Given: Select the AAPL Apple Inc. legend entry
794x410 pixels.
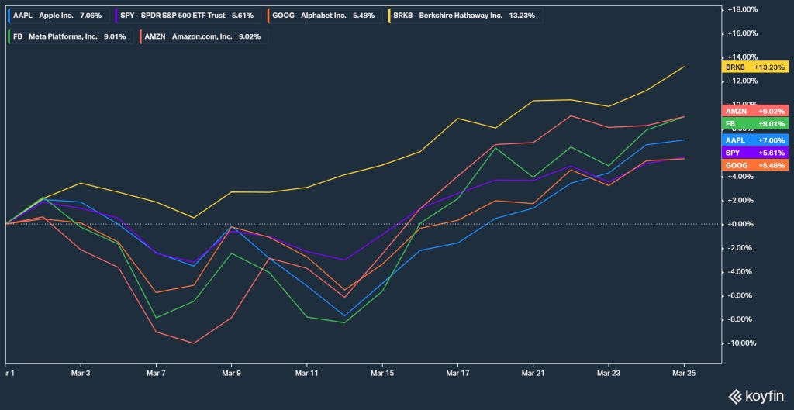Looking at the screenshot, I should click(x=59, y=16).
